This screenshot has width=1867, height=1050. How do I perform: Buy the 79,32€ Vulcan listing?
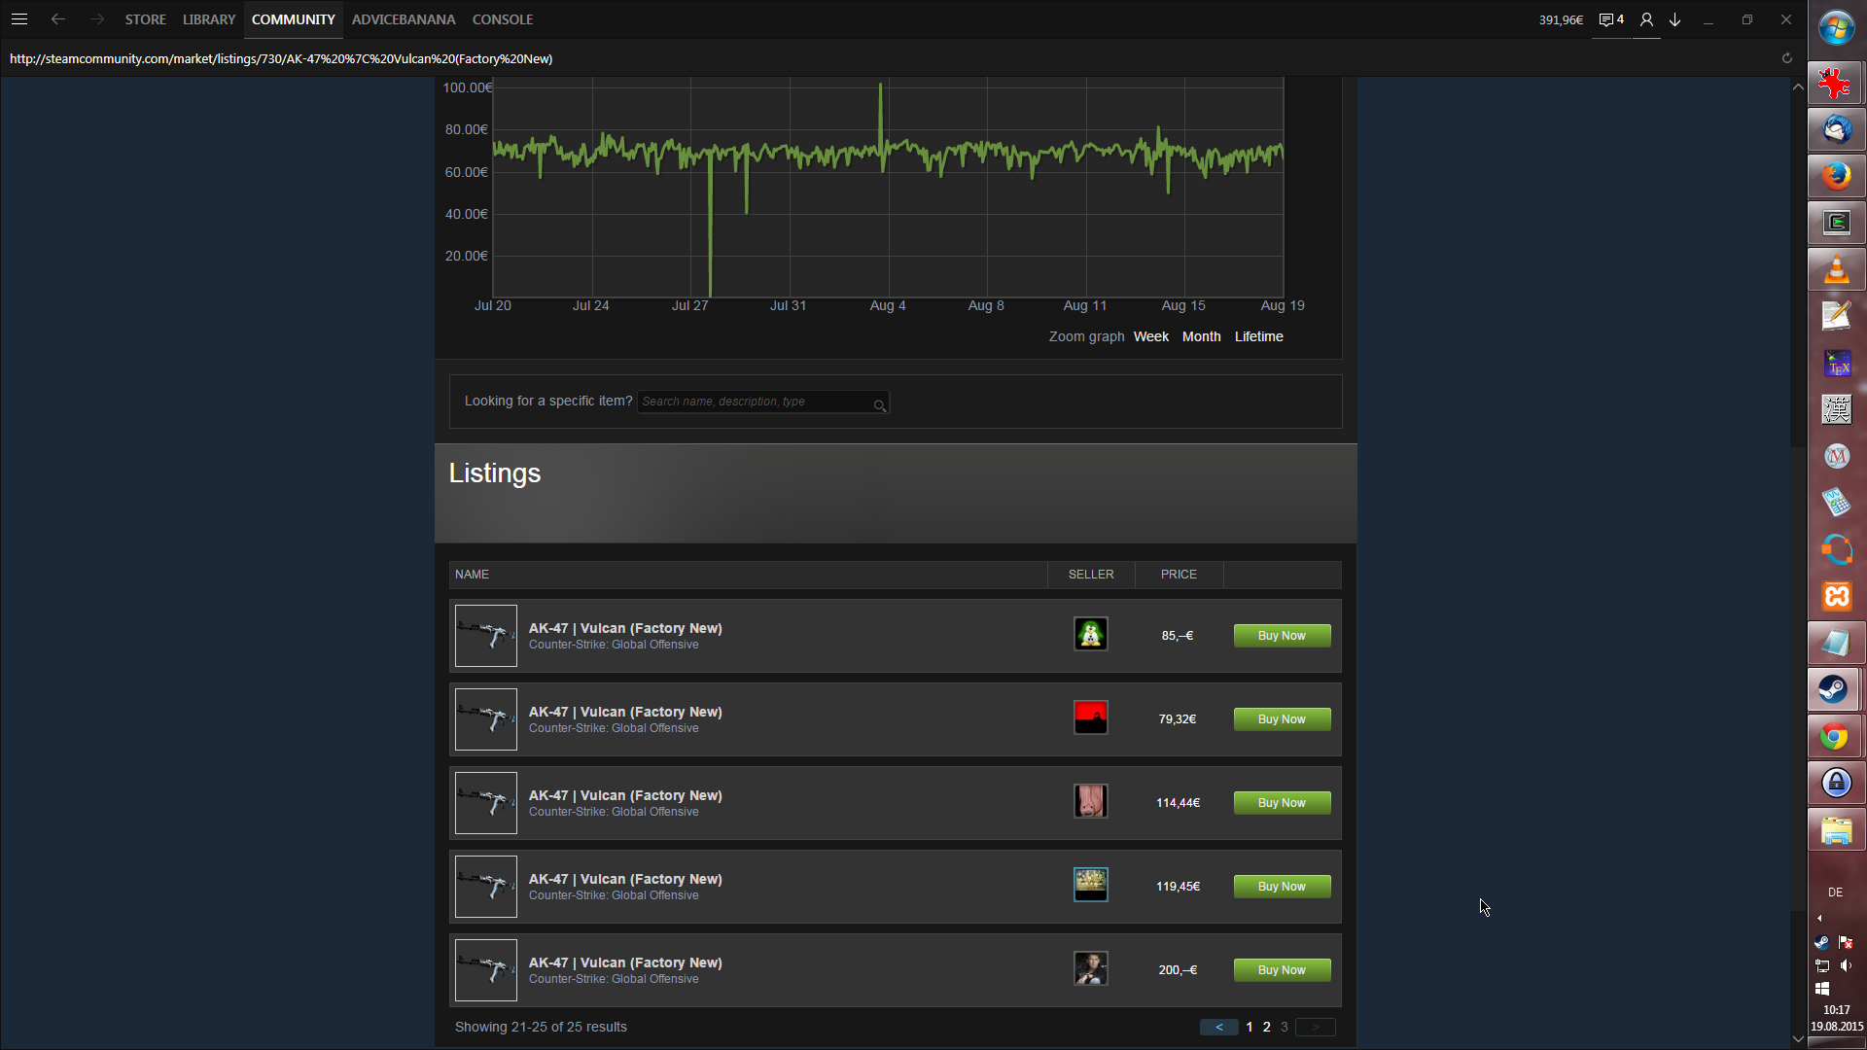(x=1282, y=719)
